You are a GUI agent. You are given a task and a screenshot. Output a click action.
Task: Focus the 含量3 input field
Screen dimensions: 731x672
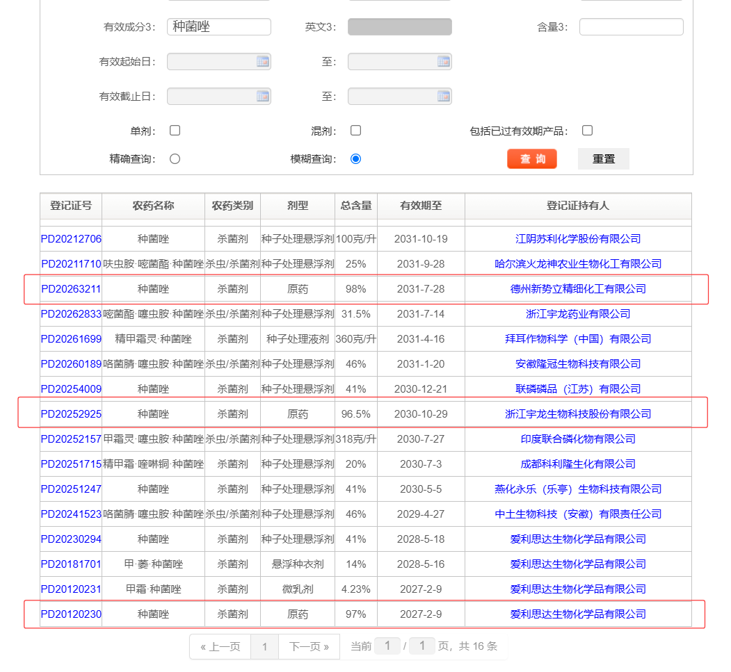(x=632, y=26)
